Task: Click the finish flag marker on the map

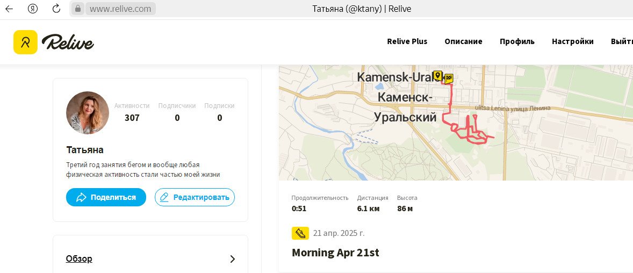Action: click(x=449, y=78)
